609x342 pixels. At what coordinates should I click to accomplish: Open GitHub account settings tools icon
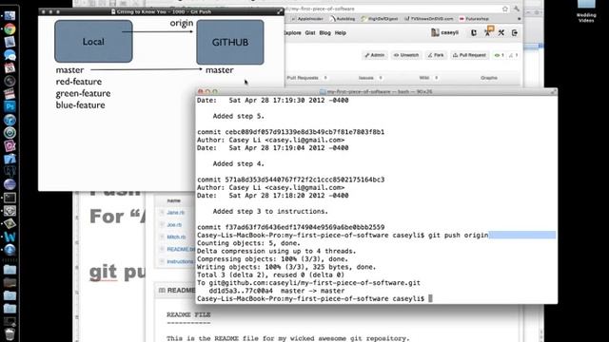pyautogui.click(x=501, y=33)
